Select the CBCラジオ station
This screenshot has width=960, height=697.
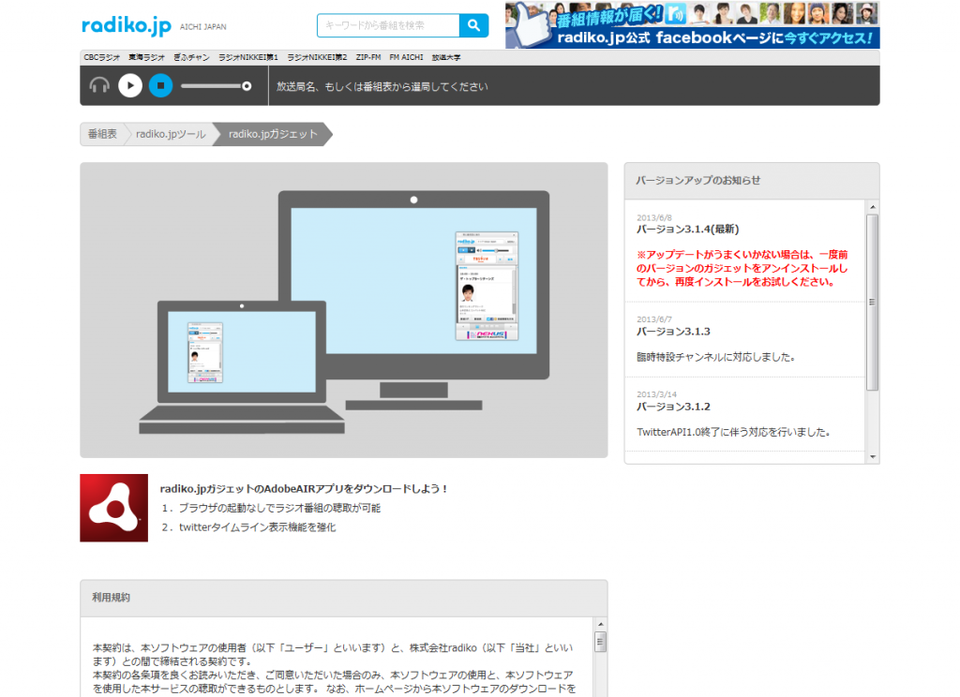[101, 57]
